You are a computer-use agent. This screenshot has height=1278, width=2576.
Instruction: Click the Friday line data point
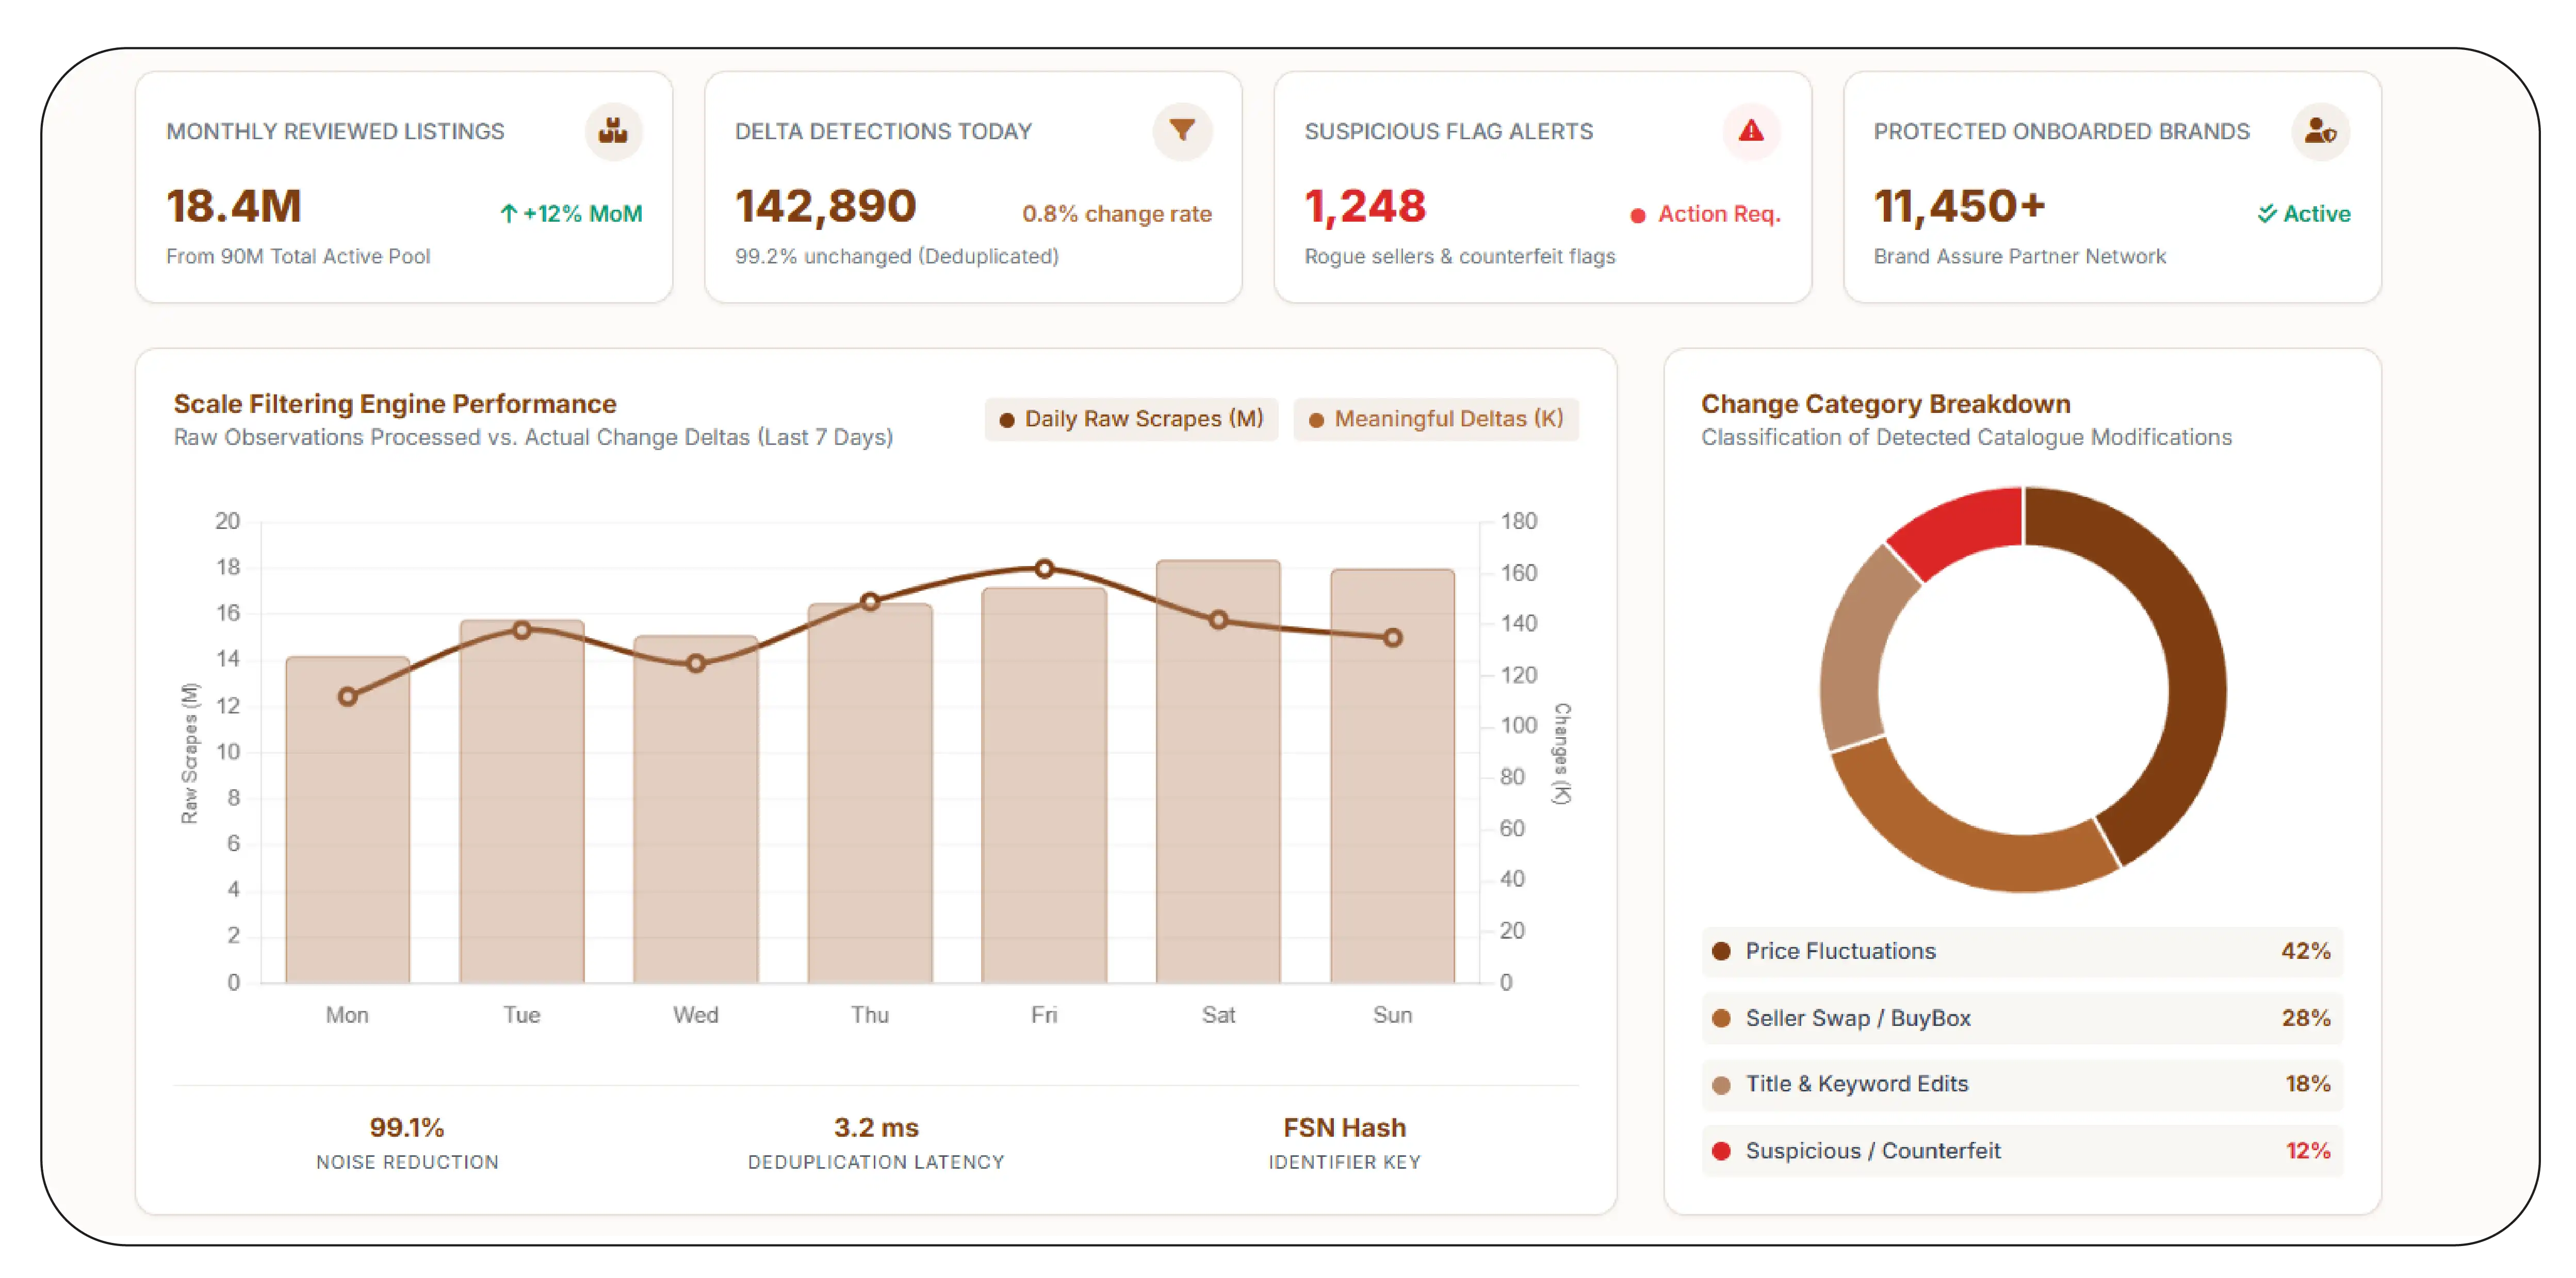(1044, 569)
